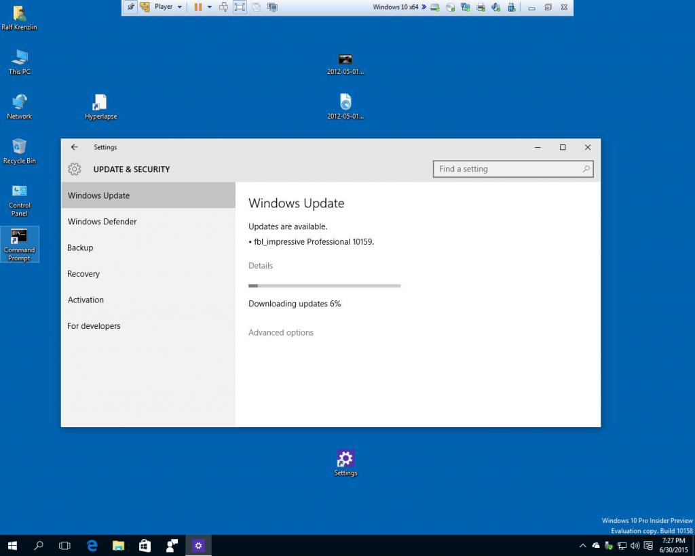Close the Settings window

(588, 147)
